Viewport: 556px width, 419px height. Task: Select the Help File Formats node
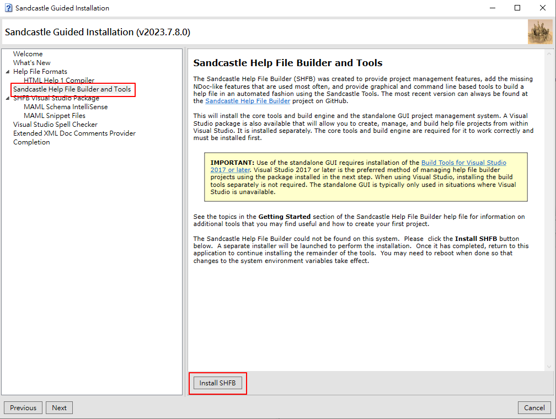[x=40, y=72]
